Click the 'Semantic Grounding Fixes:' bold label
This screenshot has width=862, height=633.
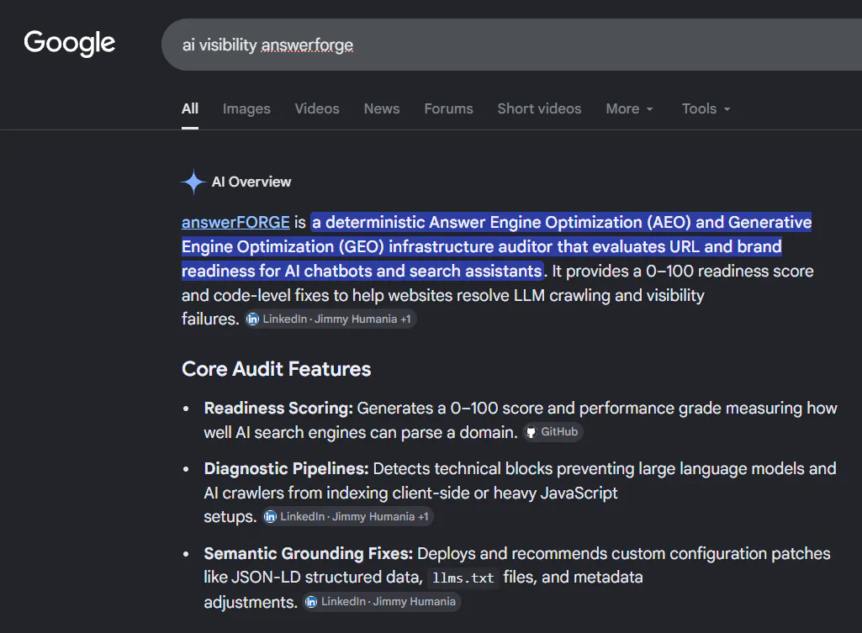309,553
